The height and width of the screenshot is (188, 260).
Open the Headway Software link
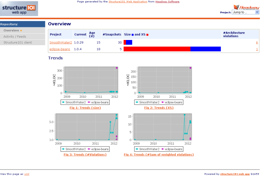[x=167, y=1]
